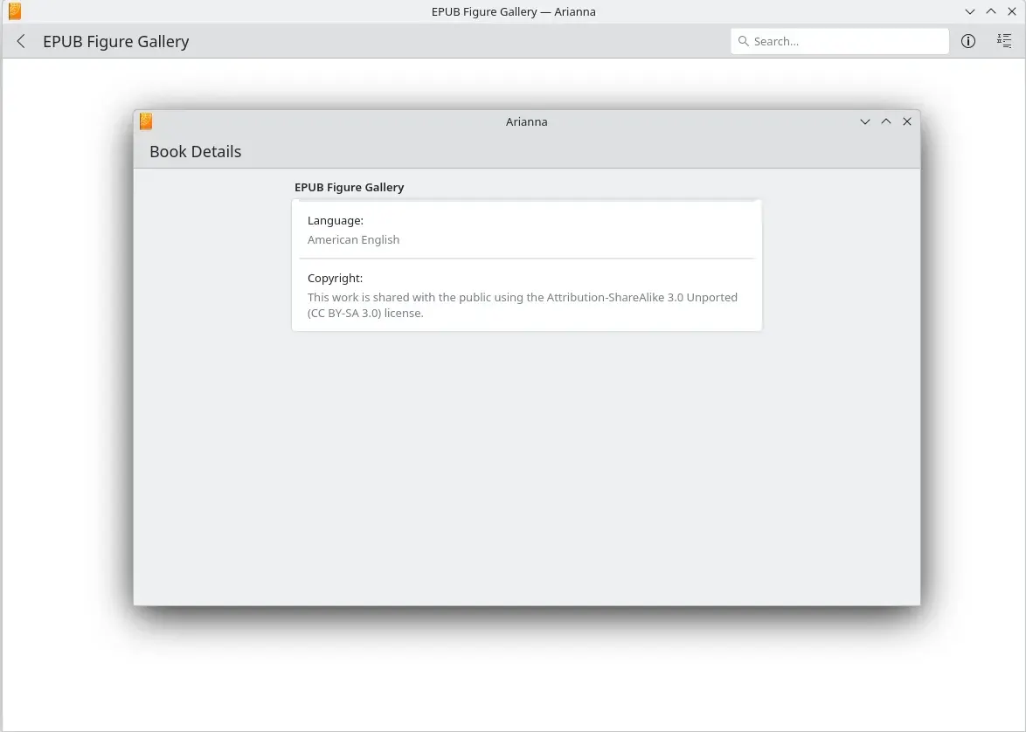Image resolution: width=1026 pixels, height=732 pixels.
Task: Click the up-chevron in the main titlebar
Action: (x=990, y=11)
